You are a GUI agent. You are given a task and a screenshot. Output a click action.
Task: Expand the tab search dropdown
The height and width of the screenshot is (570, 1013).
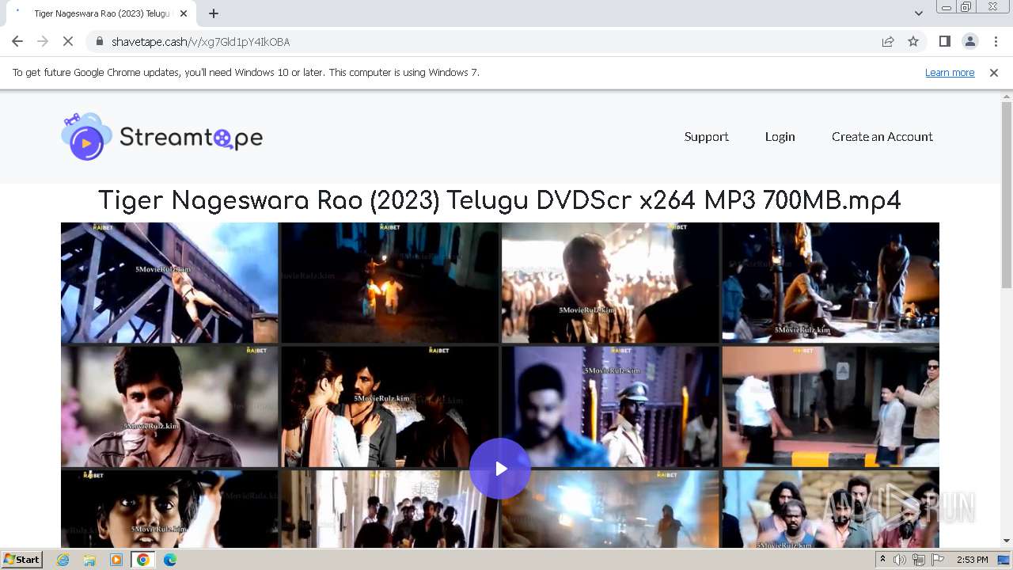pyautogui.click(x=918, y=13)
